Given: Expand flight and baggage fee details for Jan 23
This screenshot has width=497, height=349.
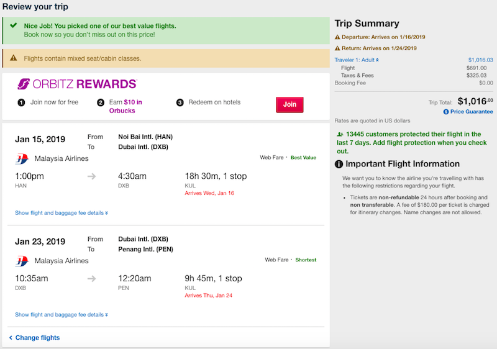Looking at the screenshot, I should [62, 314].
